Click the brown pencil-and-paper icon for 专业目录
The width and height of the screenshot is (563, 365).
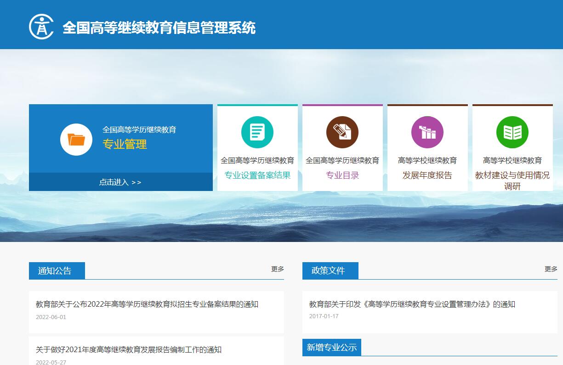pos(342,132)
